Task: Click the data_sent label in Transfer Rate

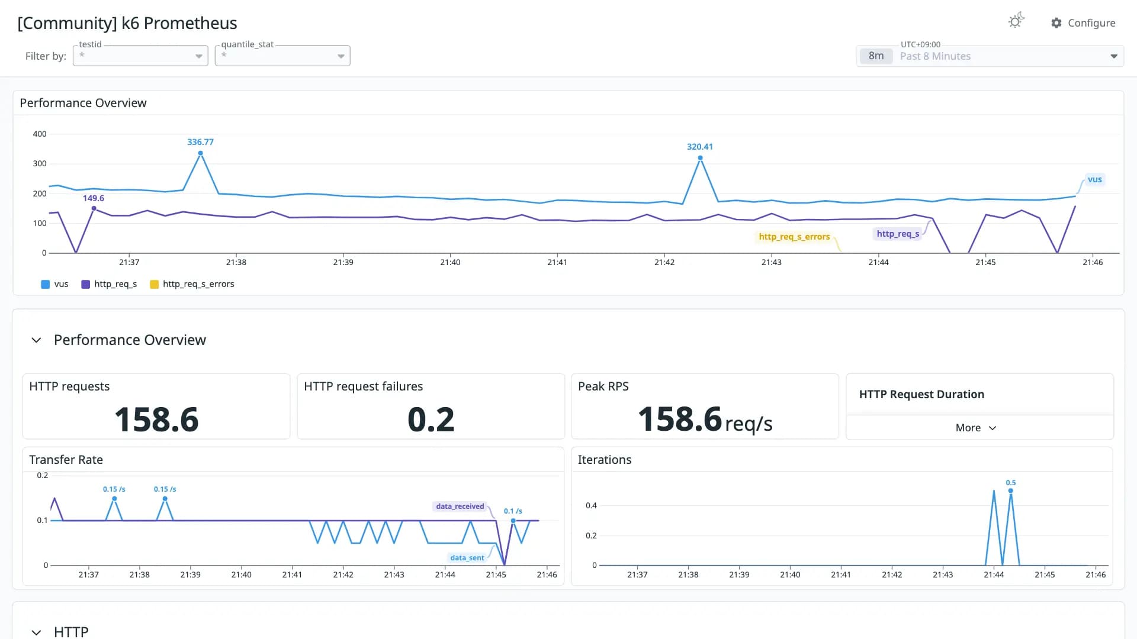Action: 467,558
